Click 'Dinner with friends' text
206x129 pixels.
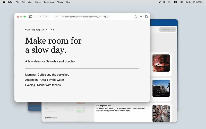[49, 85]
